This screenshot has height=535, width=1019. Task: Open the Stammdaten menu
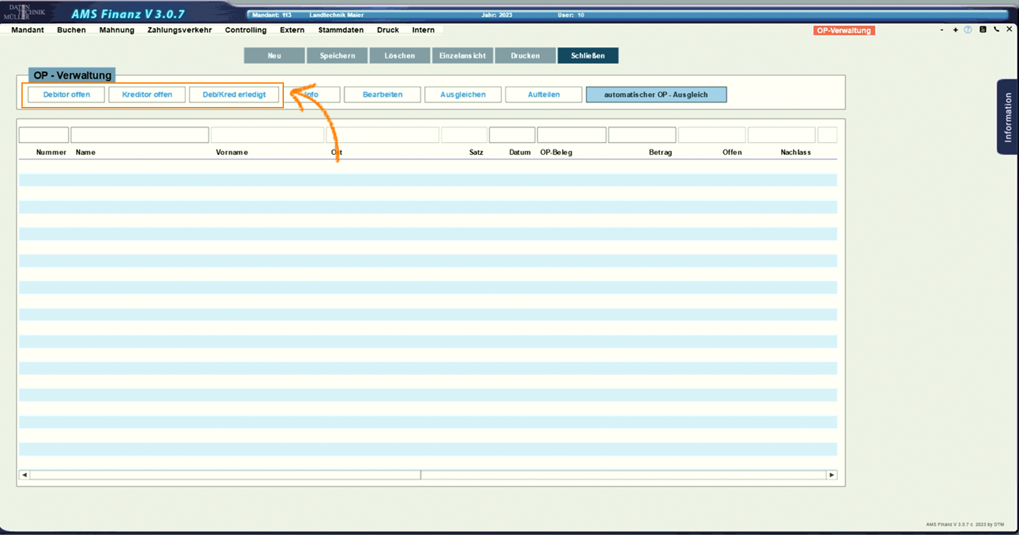coord(341,30)
